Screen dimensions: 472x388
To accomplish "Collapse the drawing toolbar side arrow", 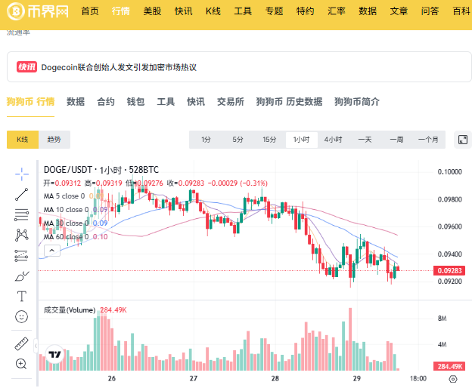I will pos(36,346).
